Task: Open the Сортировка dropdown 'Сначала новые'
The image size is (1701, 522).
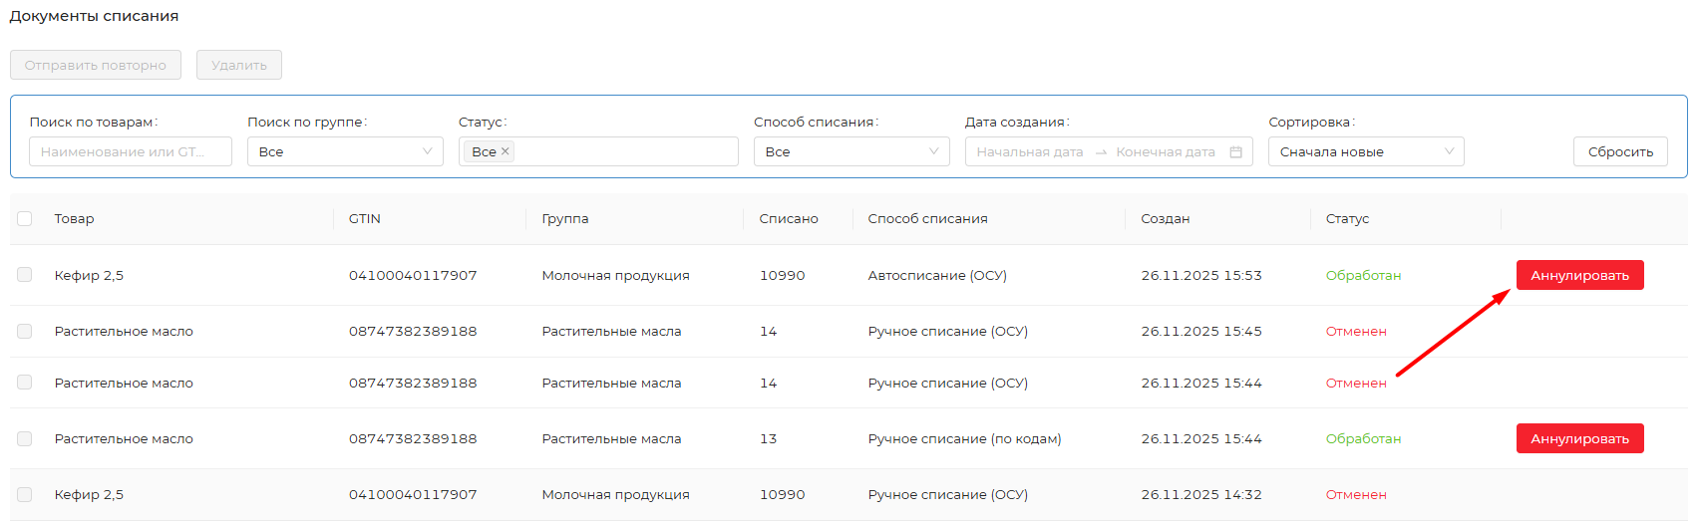Action: click(1365, 151)
